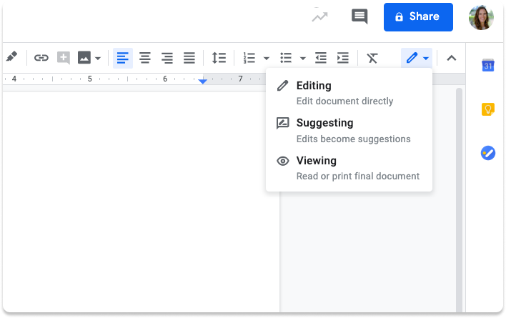Click the Insert image icon
Image resolution: width=506 pixels, height=318 pixels.
tap(84, 58)
